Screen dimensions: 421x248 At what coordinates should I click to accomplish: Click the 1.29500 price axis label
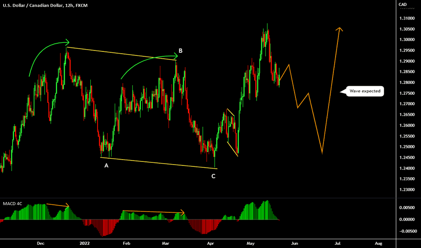[x=407, y=51]
